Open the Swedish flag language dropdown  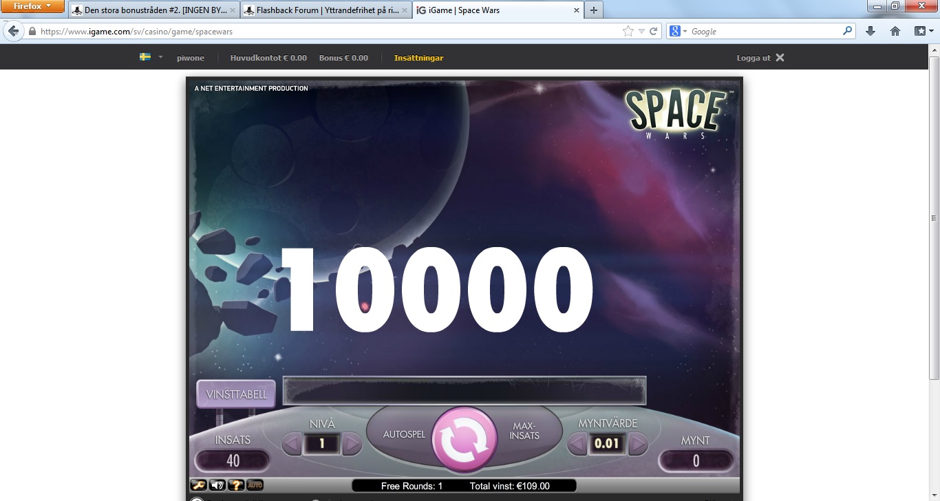pos(151,57)
